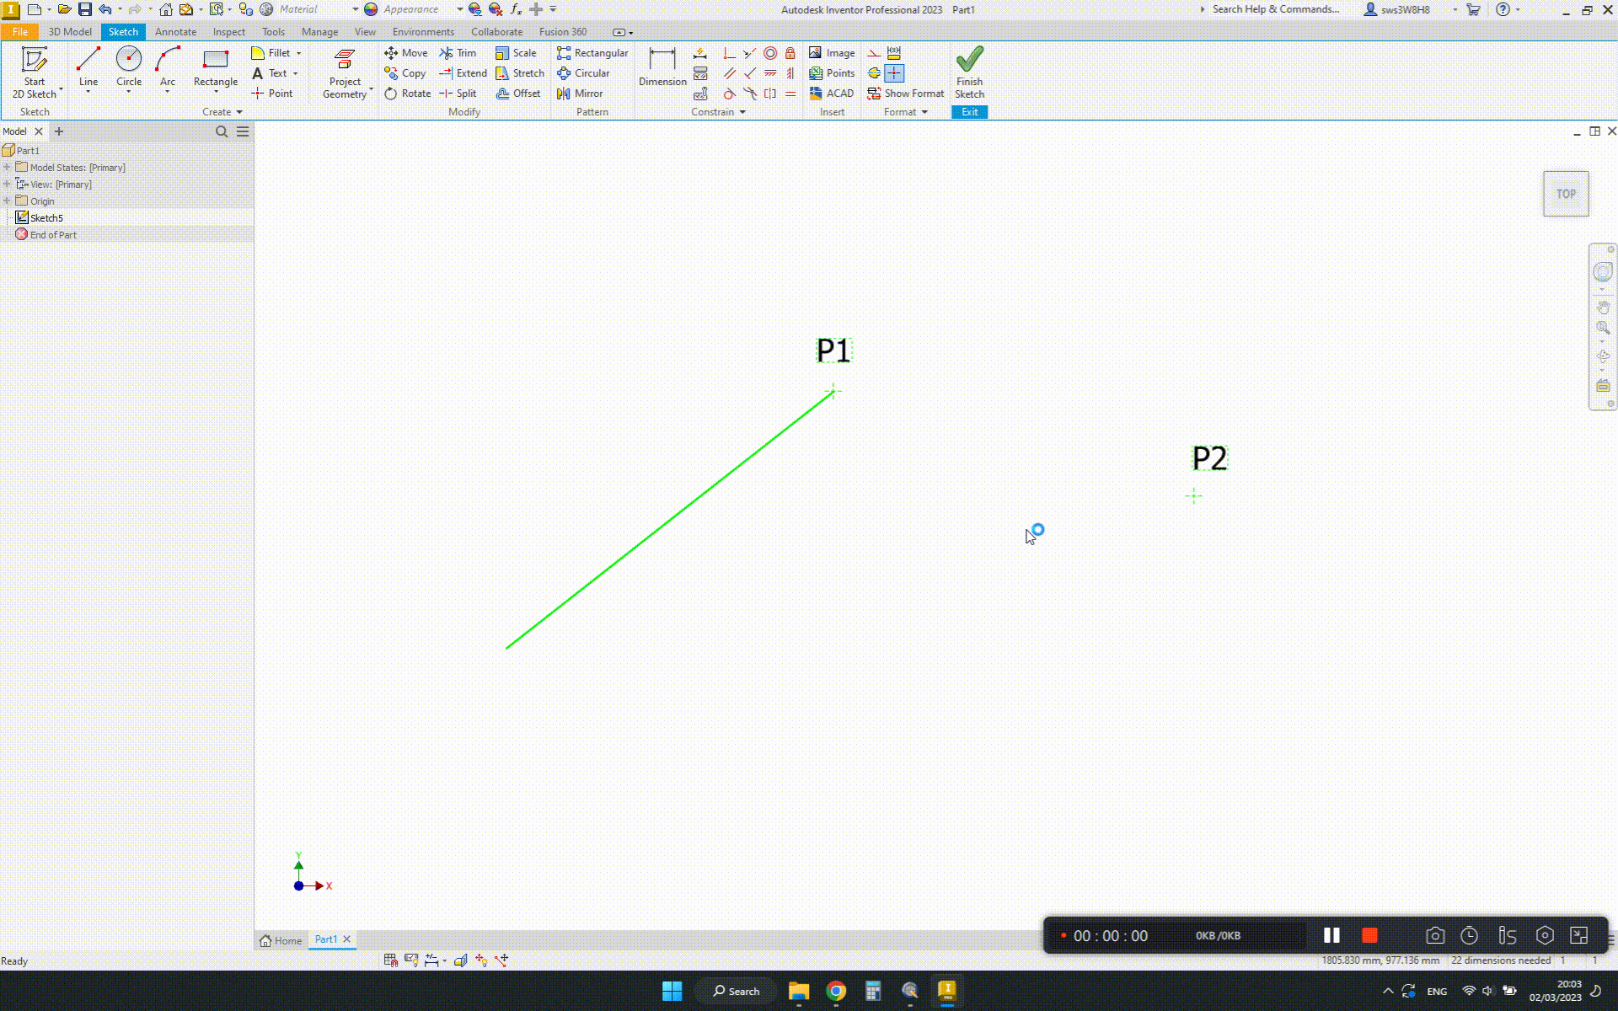Click the TOP ViewCube face
This screenshot has width=1618, height=1011.
(x=1565, y=194)
